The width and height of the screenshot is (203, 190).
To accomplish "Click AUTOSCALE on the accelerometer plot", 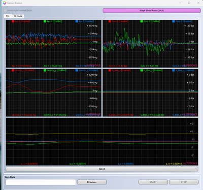I will point(93,66).
